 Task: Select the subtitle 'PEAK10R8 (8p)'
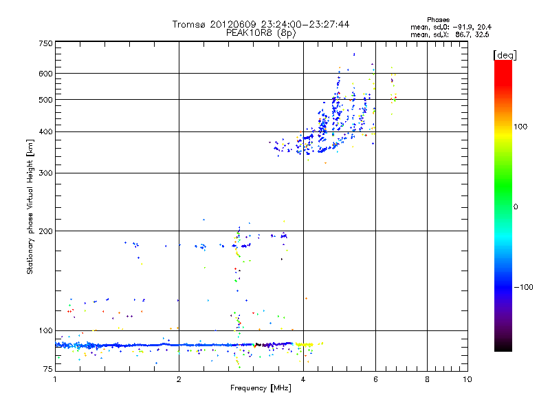click(261, 33)
